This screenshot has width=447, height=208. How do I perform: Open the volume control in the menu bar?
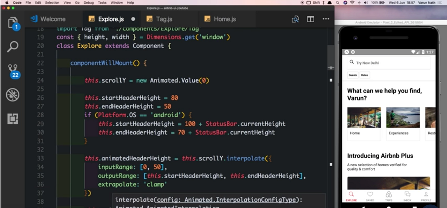click(366, 3)
